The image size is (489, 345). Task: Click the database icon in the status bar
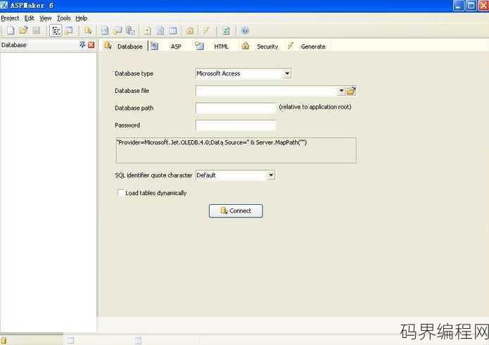4,340
